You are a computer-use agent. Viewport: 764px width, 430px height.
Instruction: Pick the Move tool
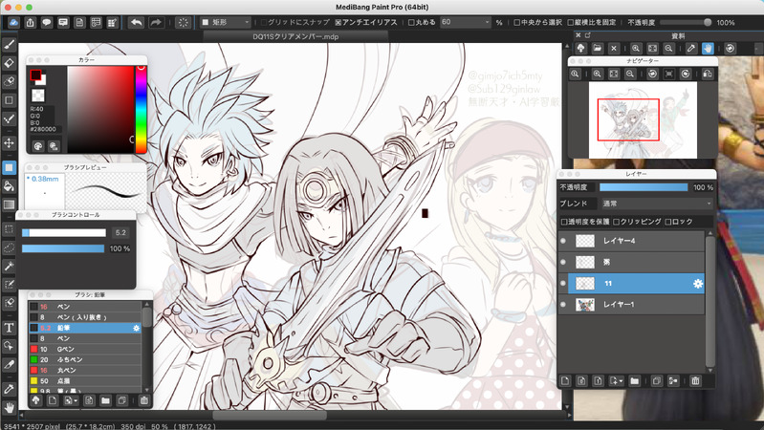(x=10, y=142)
